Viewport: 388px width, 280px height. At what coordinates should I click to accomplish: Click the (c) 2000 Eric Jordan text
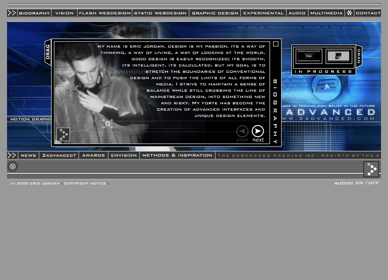point(35,183)
